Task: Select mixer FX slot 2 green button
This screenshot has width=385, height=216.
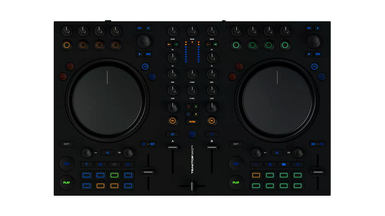Action: click(x=196, y=107)
